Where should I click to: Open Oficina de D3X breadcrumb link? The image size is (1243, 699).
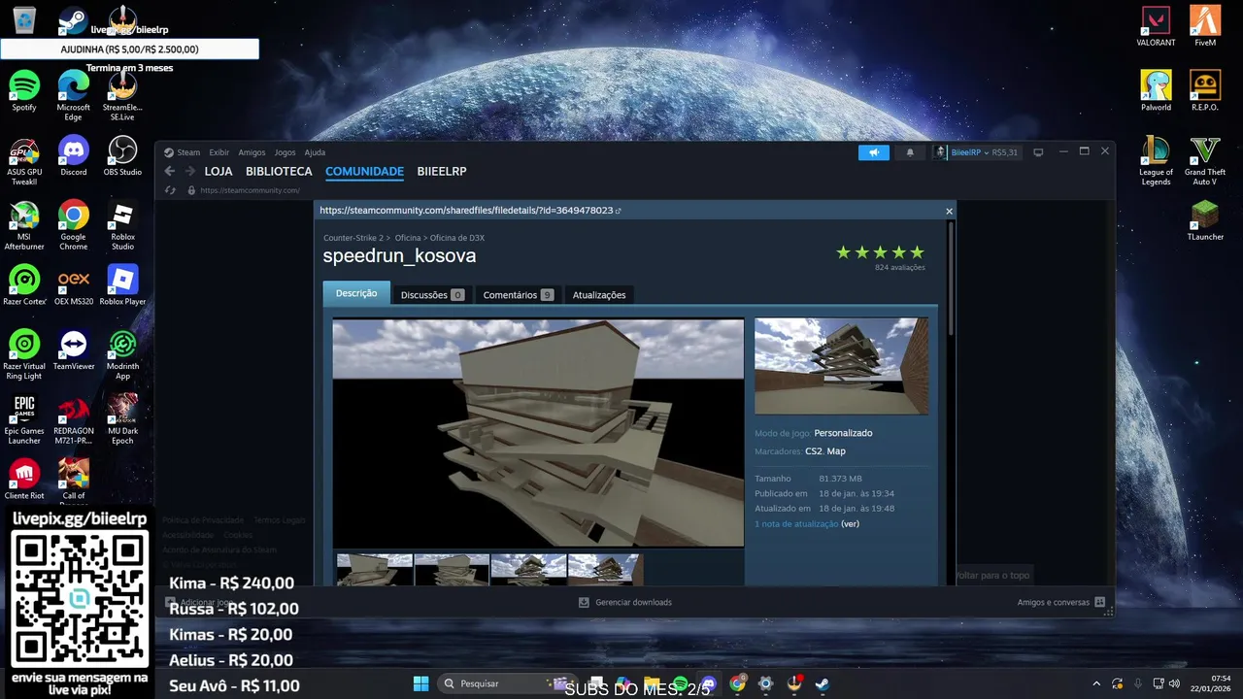[x=457, y=238]
